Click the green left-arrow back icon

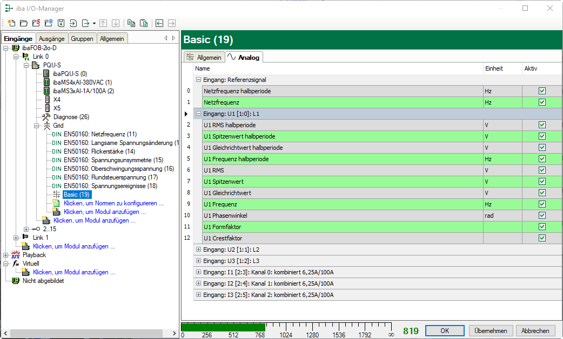pos(159,23)
